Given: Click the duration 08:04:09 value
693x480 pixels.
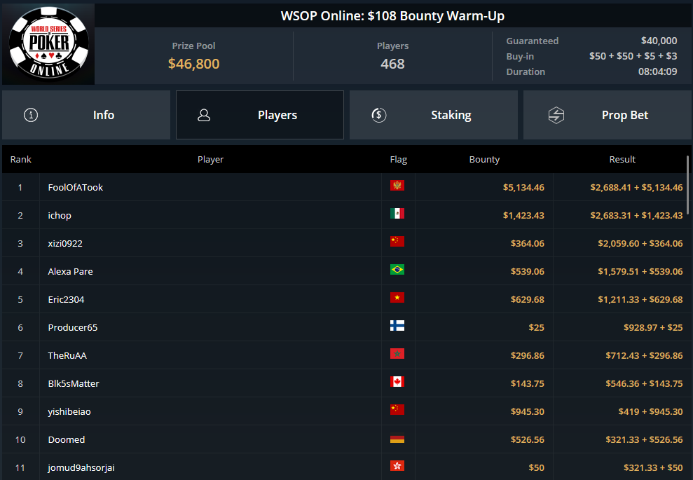Looking at the screenshot, I should coord(658,71).
